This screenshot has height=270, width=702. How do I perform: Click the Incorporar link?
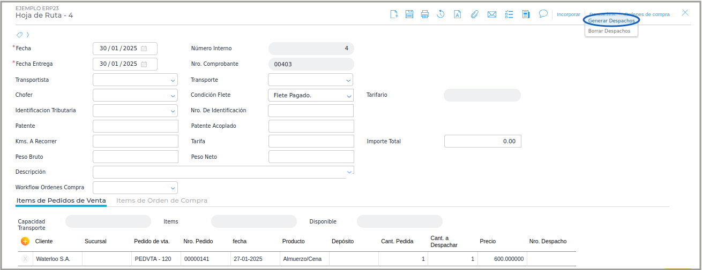[568, 14]
